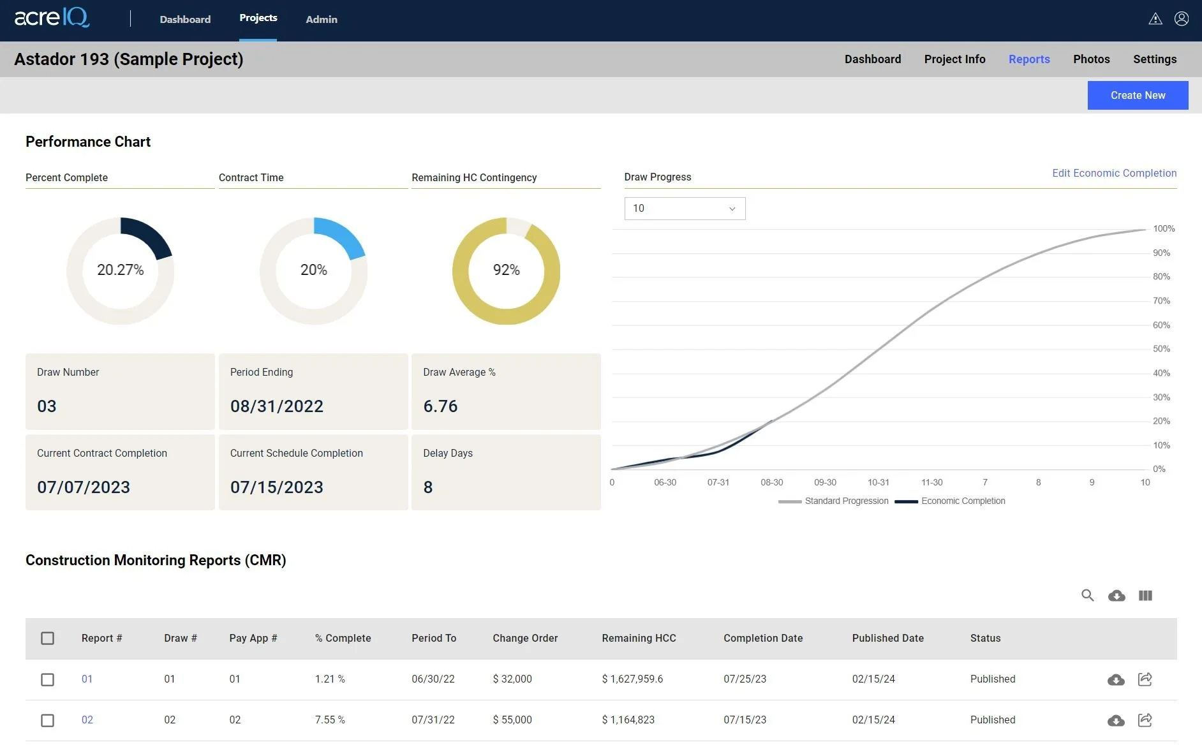The width and height of the screenshot is (1202, 754).
Task: Toggle the select-all reports checkbox
Action: coord(47,639)
